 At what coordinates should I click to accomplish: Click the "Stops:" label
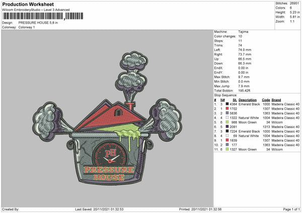(x=219, y=41)
